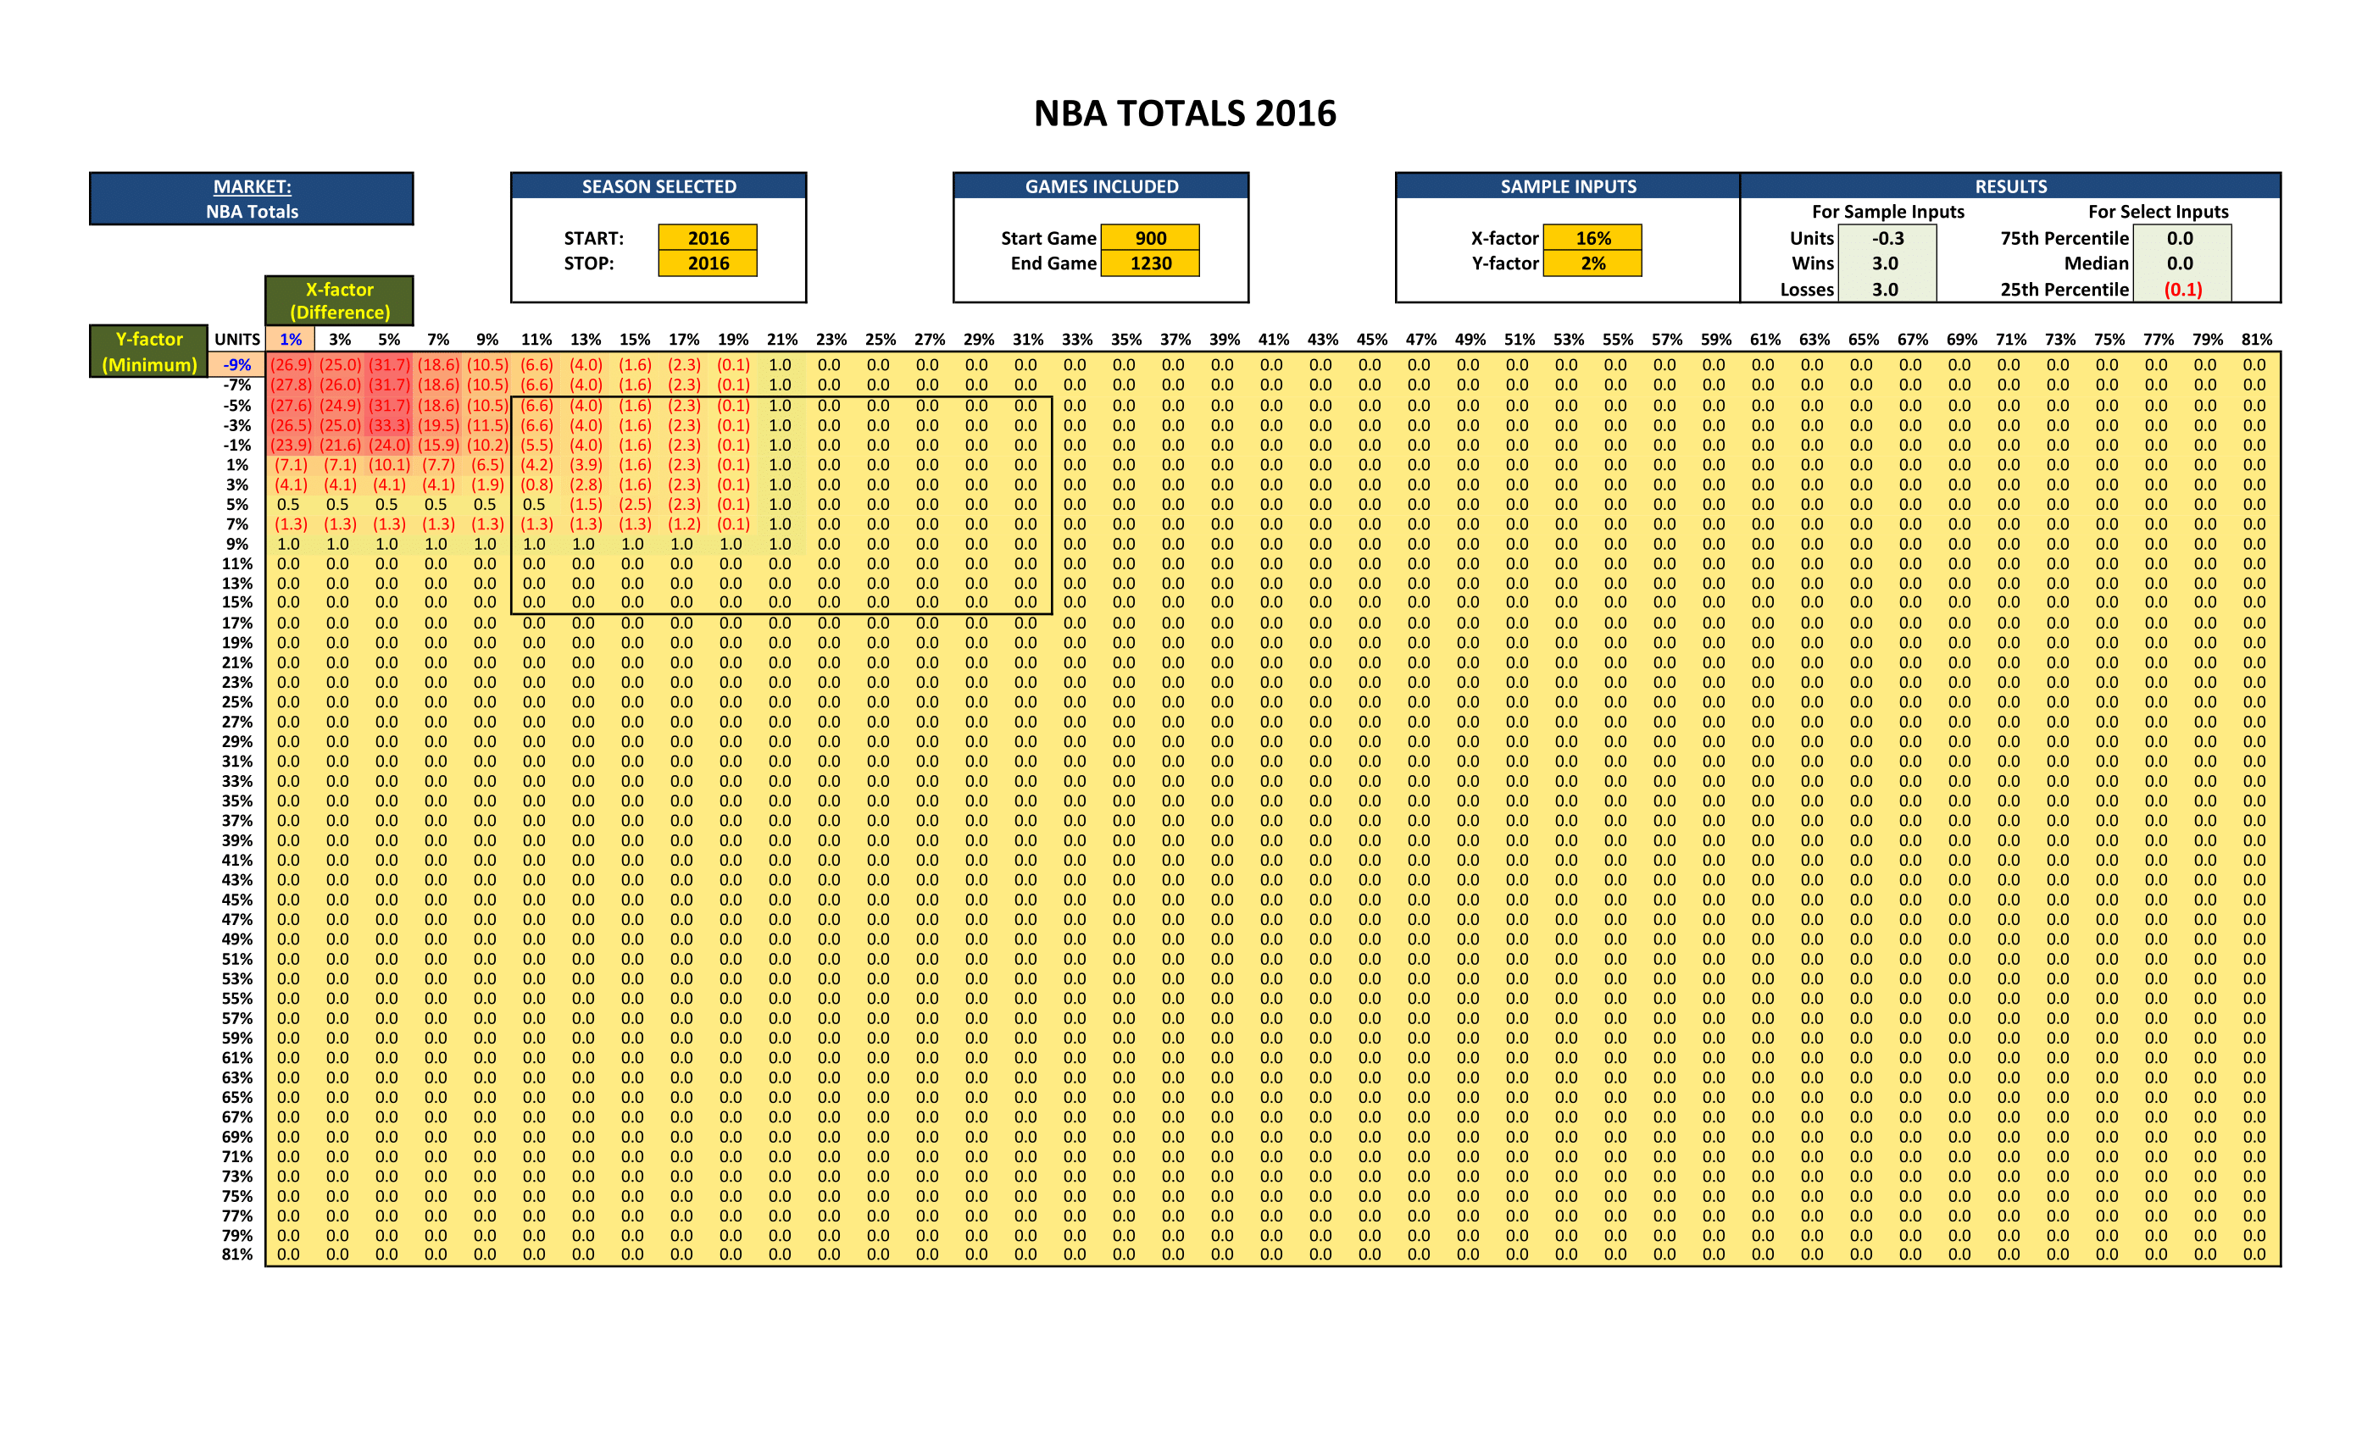
Task: Click the START season value 2016
Action: click(x=708, y=238)
